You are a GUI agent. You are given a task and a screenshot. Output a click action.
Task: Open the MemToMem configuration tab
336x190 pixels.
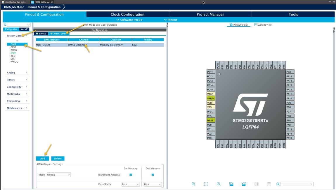pyautogui.click(x=59, y=34)
